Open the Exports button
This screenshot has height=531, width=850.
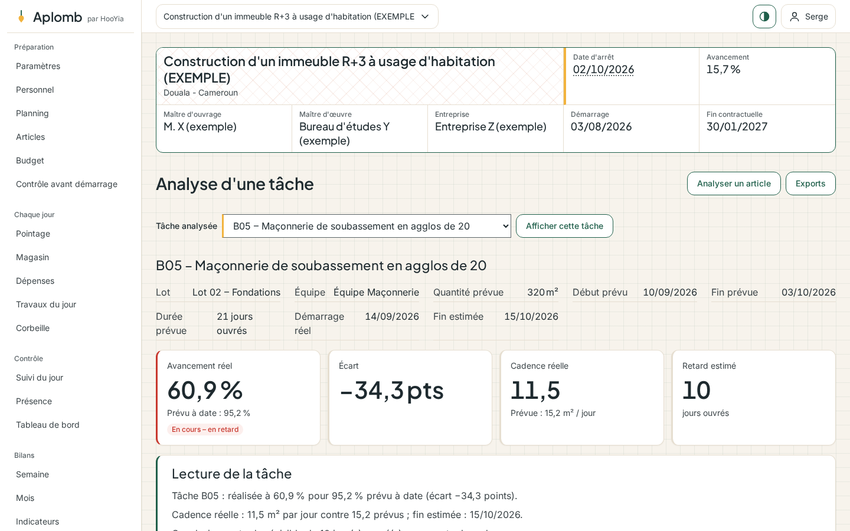(x=810, y=183)
